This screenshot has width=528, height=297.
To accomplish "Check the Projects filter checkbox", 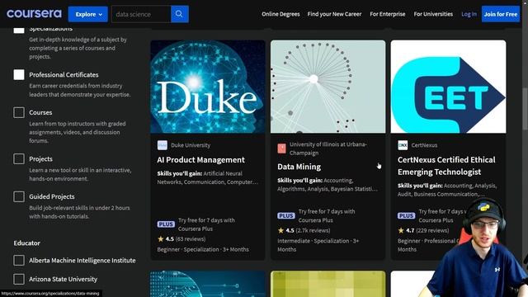I will click(19, 159).
